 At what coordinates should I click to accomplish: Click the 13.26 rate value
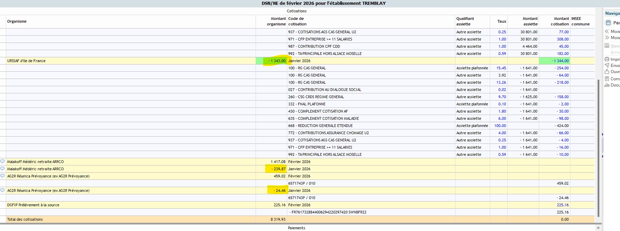pos(501,82)
